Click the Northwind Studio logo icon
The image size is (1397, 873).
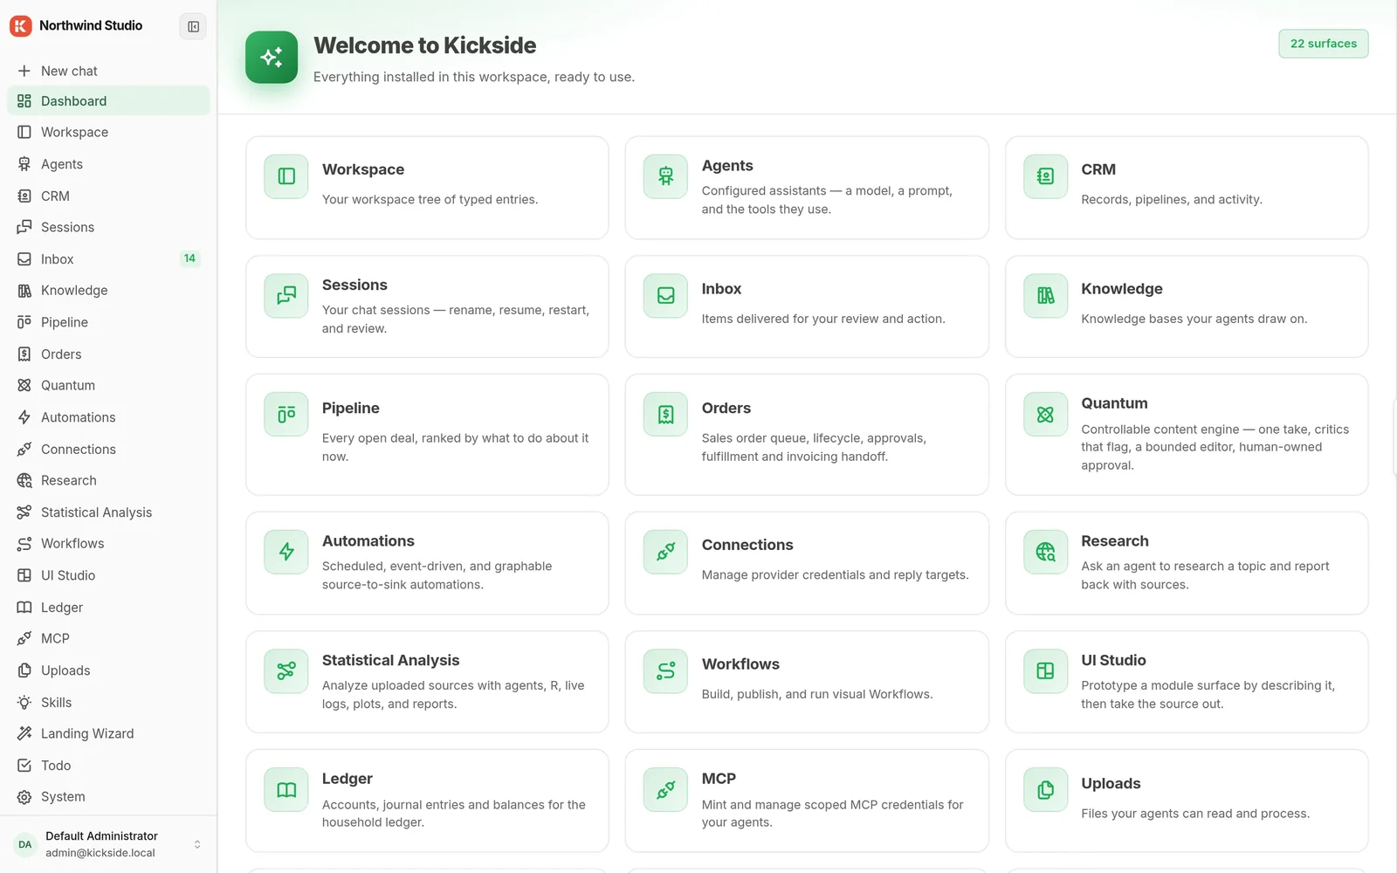coord(21,26)
